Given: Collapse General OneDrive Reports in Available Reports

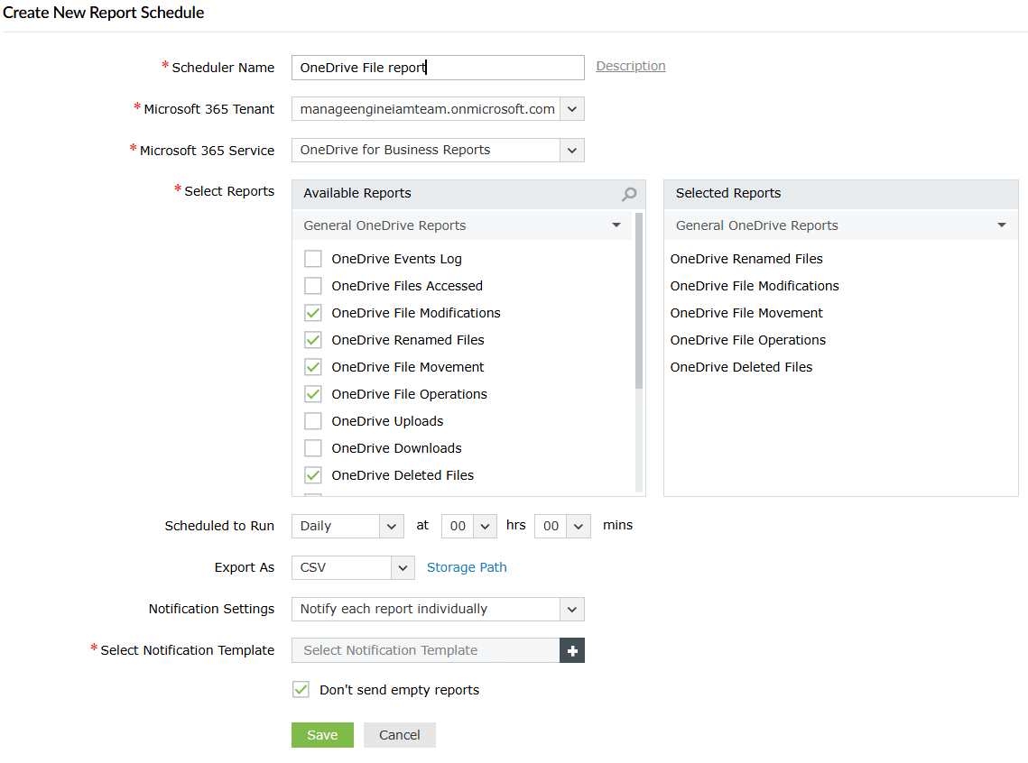Looking at the screenshot, I should pyautogui.click(x=616, y=225).
